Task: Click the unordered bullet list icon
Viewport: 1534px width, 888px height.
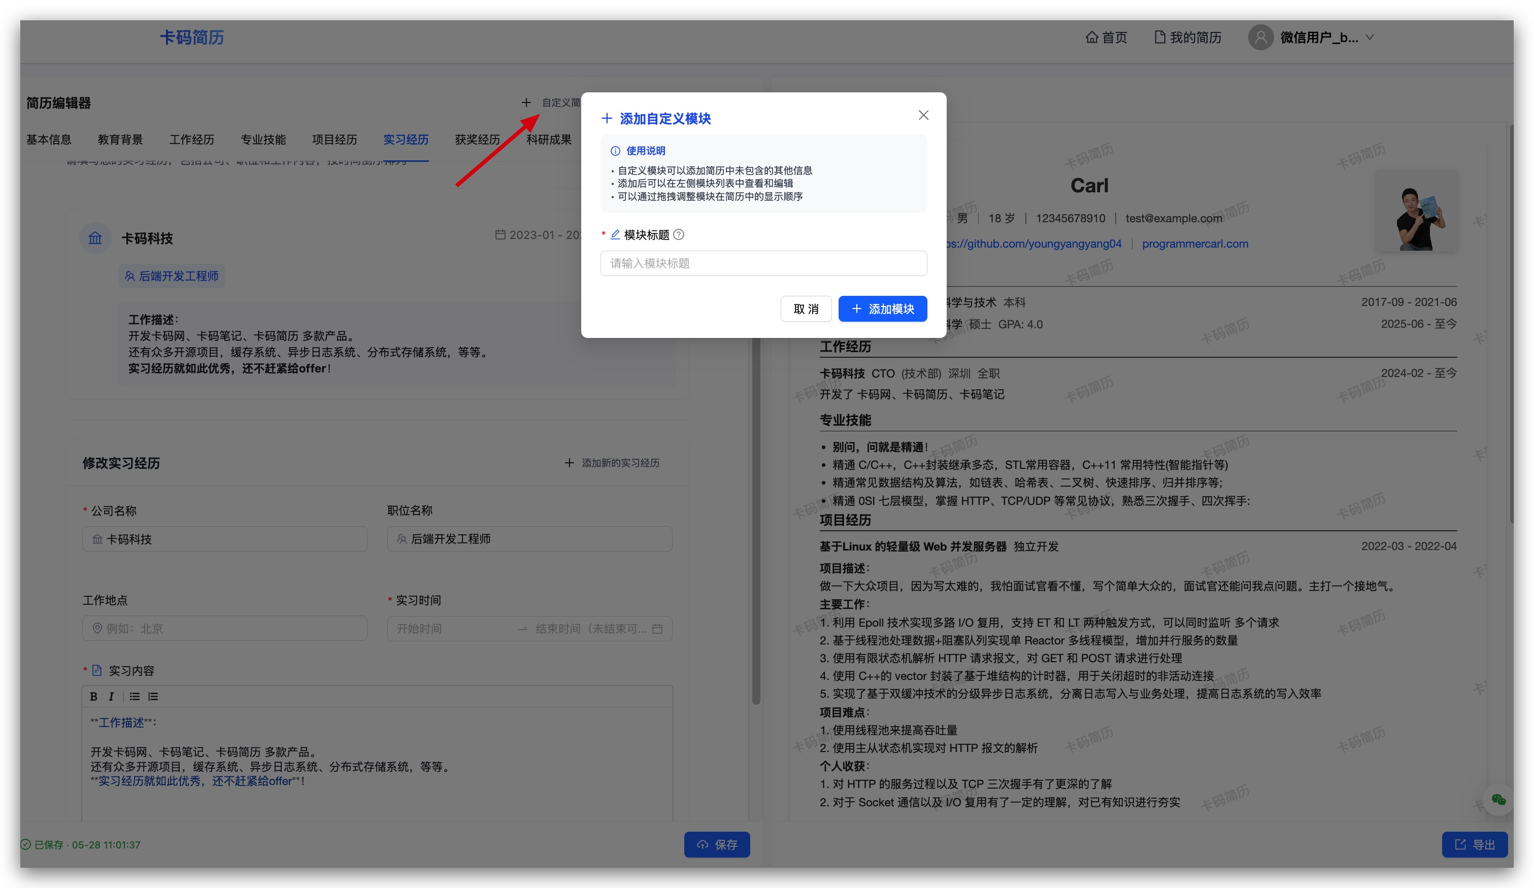Action: 135,696
